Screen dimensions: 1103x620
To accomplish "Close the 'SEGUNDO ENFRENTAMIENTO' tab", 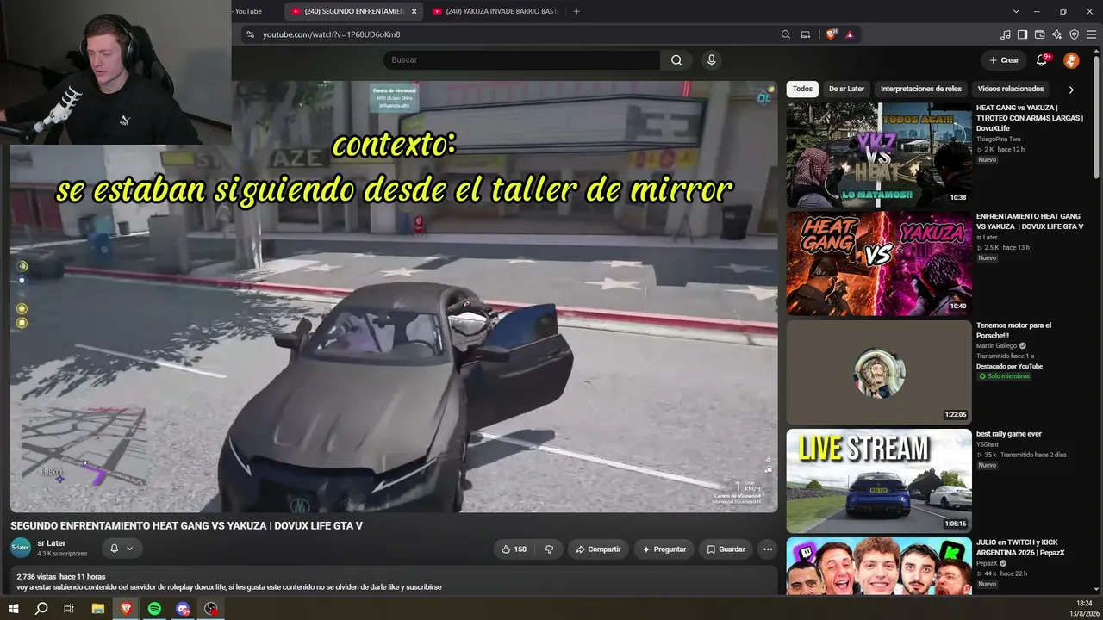I will click(414, 11).
